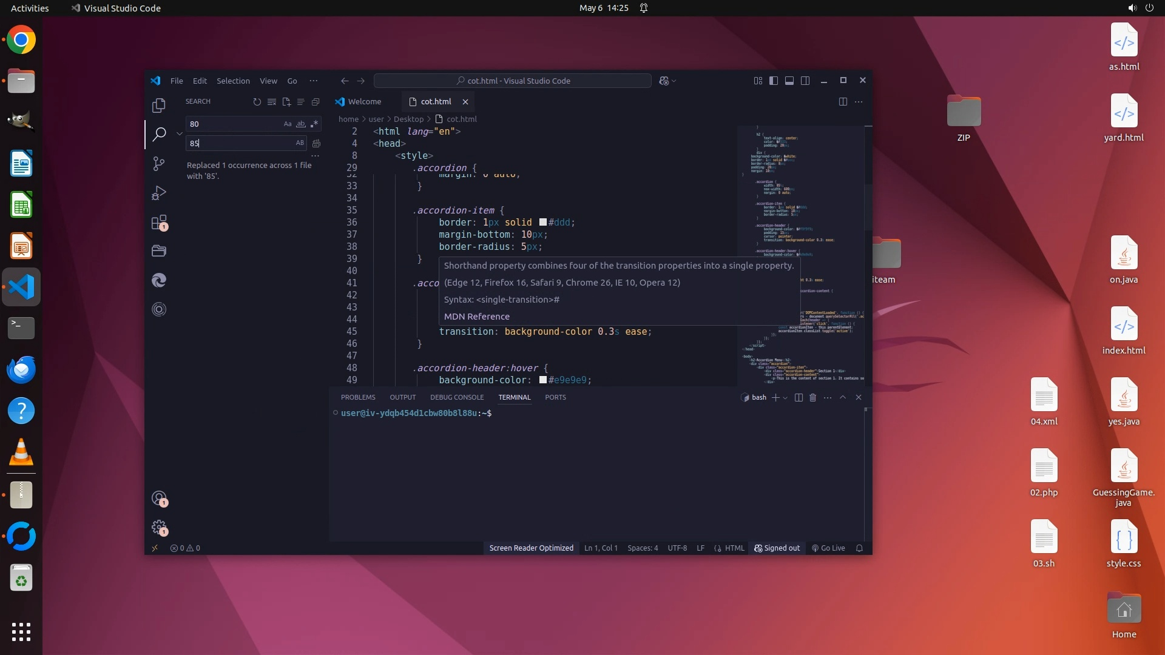Click the Replace All icon

(316, 143)
